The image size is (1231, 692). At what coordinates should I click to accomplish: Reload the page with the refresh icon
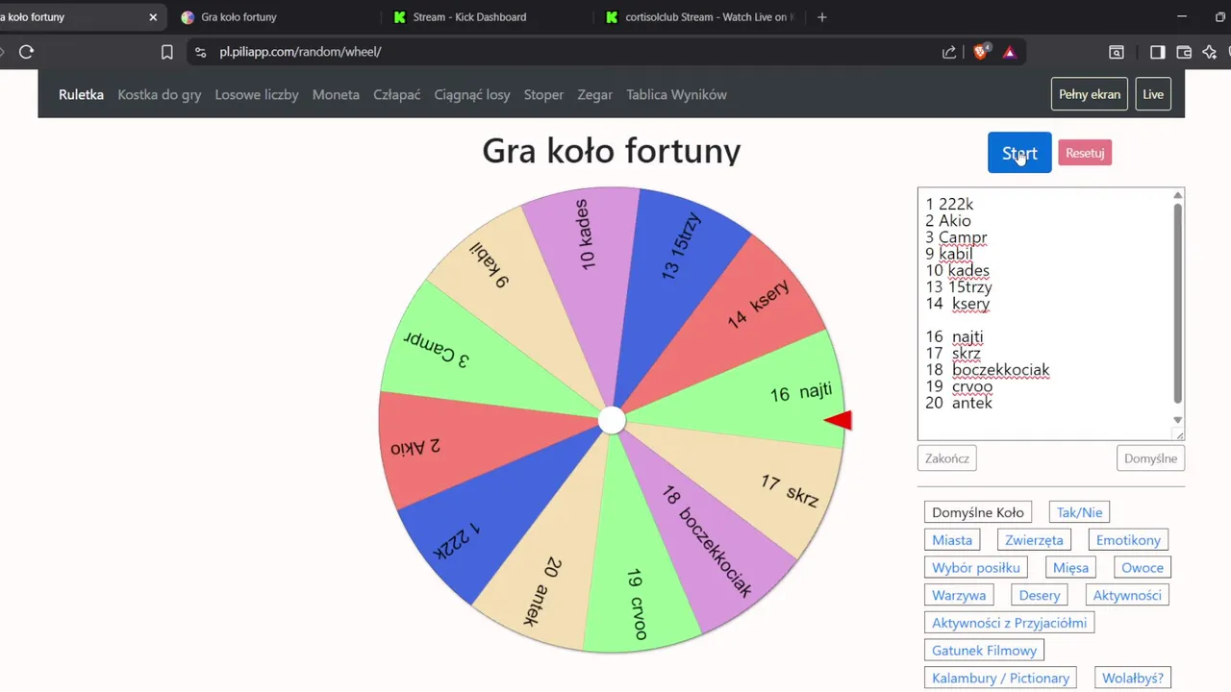[x=26, y=52]
